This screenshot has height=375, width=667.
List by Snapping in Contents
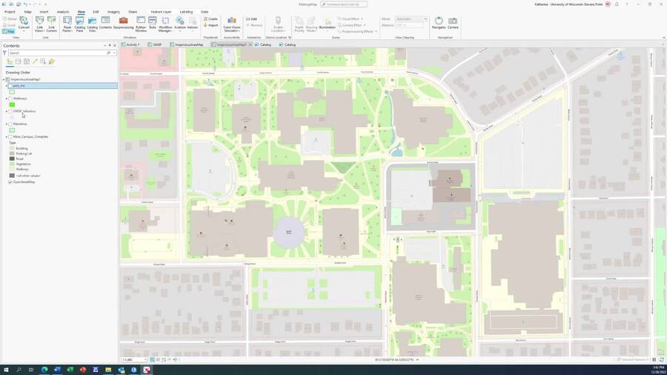(x=43, y=62)
